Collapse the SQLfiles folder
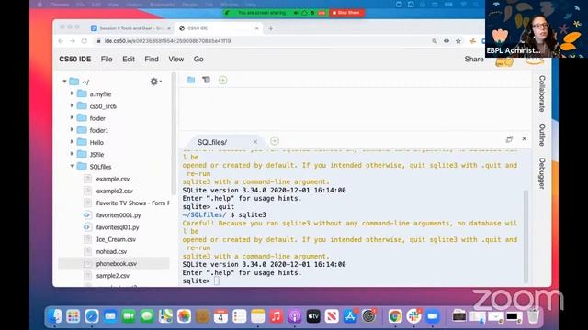The width and height of the screenshot is (588, 330). click(72, 166)
